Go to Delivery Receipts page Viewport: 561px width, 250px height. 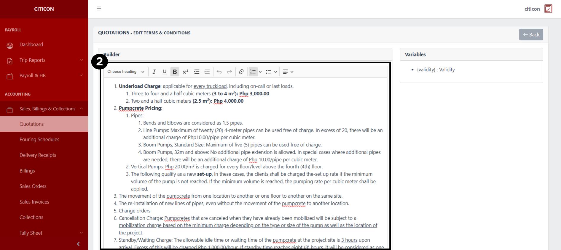(38, 155)
